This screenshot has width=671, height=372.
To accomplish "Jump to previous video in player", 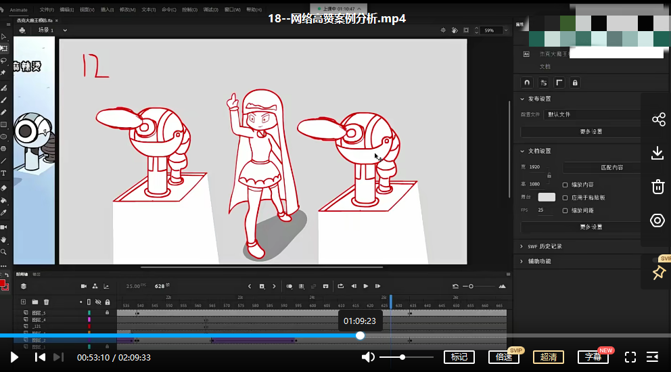I will (x=40, y=357).
